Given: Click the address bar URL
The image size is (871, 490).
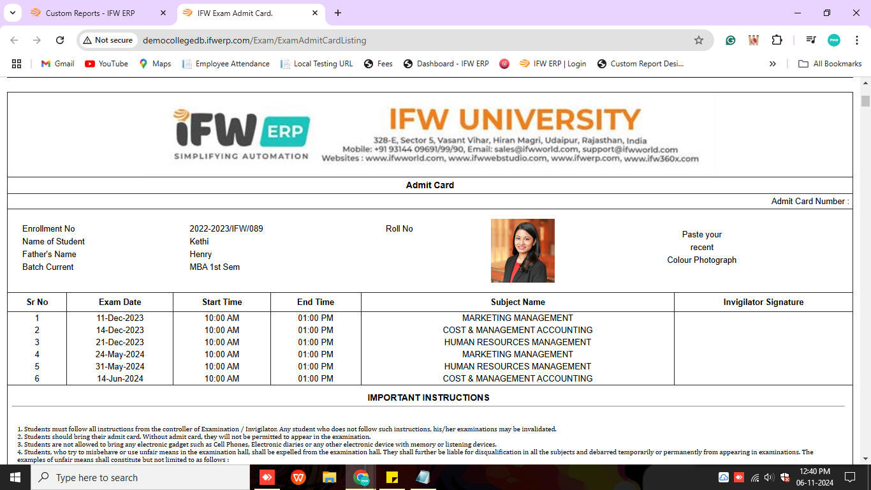Looking at the screenshot, I should 254,40.
